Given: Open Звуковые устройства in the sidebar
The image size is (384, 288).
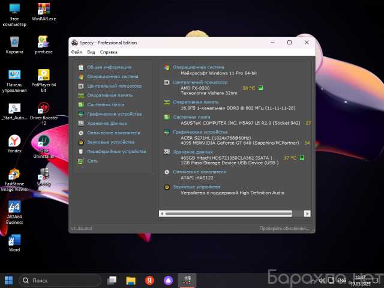Looking at the screenshot, I should pyautogui.click(x=110, y=142).
